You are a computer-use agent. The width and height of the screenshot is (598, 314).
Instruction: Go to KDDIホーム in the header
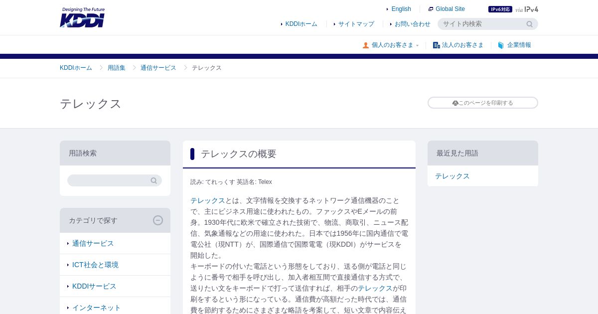pyautogui.click(x=301, y=24)
